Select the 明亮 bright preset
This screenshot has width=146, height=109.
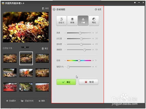pos(94,21)
